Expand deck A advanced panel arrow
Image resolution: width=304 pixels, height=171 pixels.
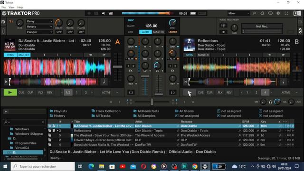117,93
